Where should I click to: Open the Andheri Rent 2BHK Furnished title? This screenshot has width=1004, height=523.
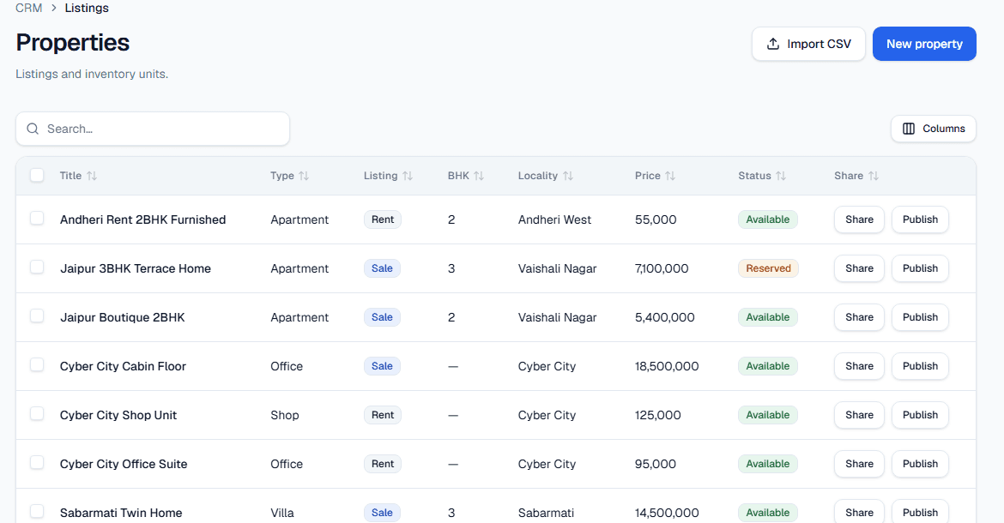click(142, 219)
